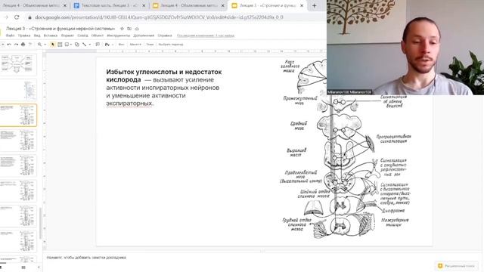Open a new browser tab with plus
Image resolution: width=484 pixels, height=272 pixels.
315,5
